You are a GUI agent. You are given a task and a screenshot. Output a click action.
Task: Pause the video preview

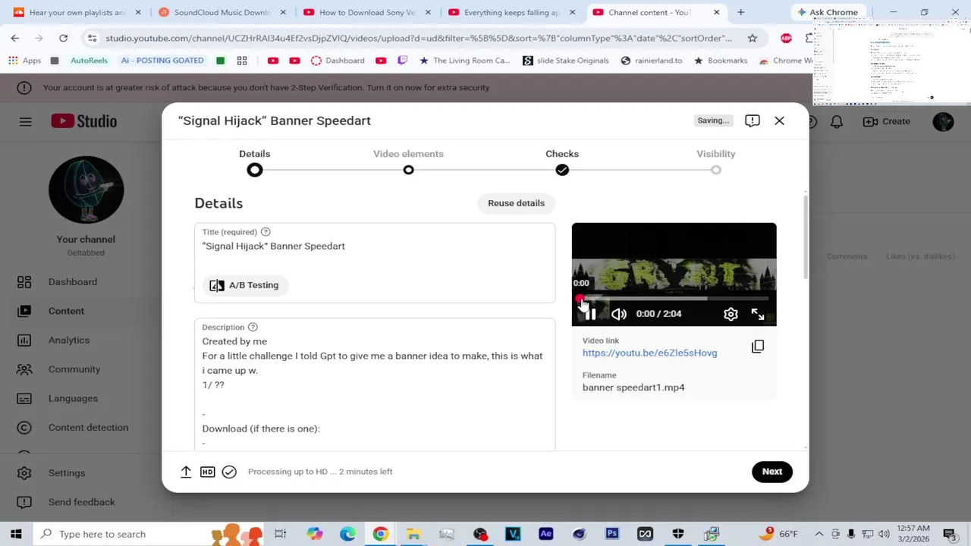(x=591, y=314)
